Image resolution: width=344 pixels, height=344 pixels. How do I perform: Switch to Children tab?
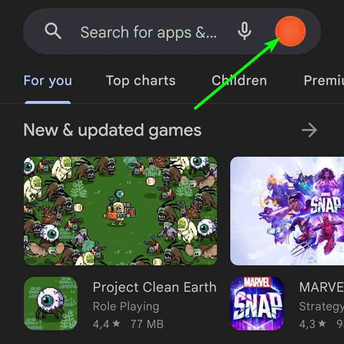(x=239, y=80)
